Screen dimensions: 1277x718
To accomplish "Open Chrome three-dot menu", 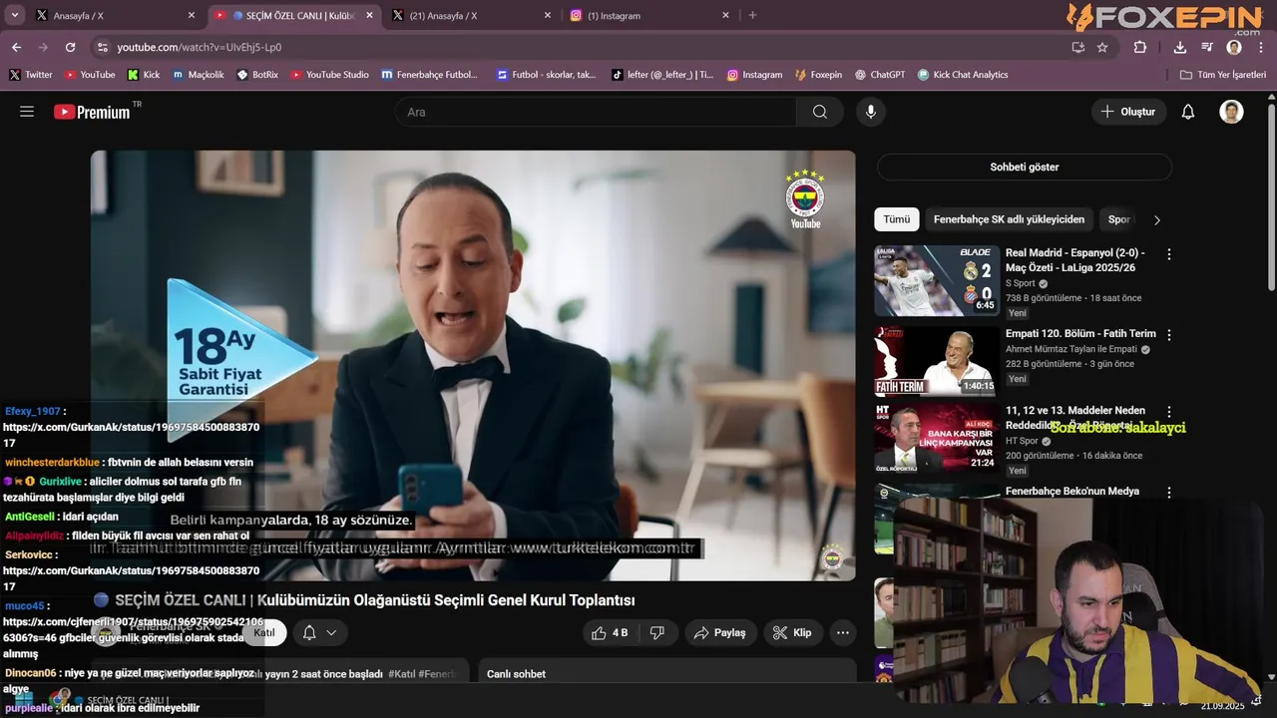I will click(1261, 47).
